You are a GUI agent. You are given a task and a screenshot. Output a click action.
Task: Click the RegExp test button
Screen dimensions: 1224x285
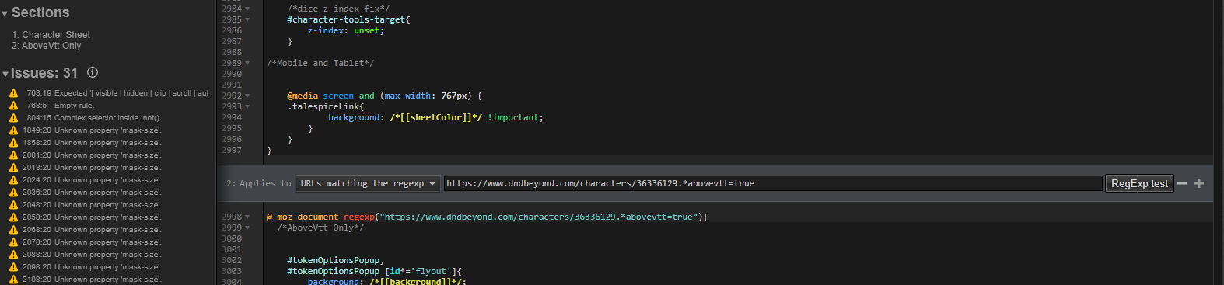(1139, 183)
